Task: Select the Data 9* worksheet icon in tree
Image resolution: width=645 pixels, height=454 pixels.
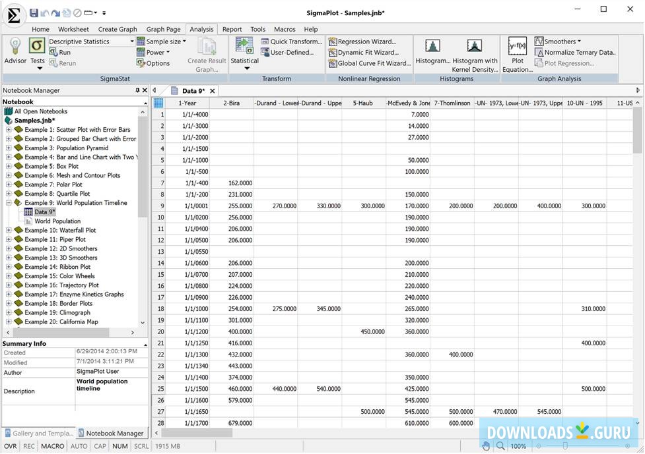Action: [28, 212]
